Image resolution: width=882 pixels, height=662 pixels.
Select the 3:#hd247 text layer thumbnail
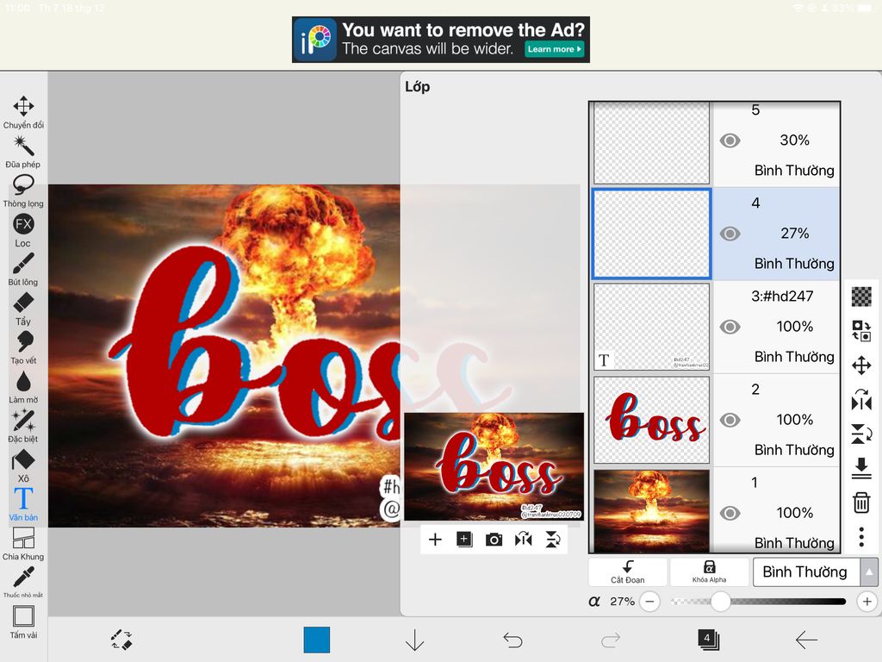point(651,327)
